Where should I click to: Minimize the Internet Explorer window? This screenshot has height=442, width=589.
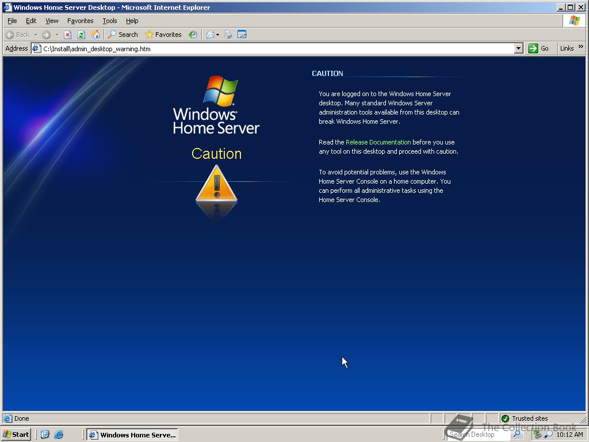[561, 7]
